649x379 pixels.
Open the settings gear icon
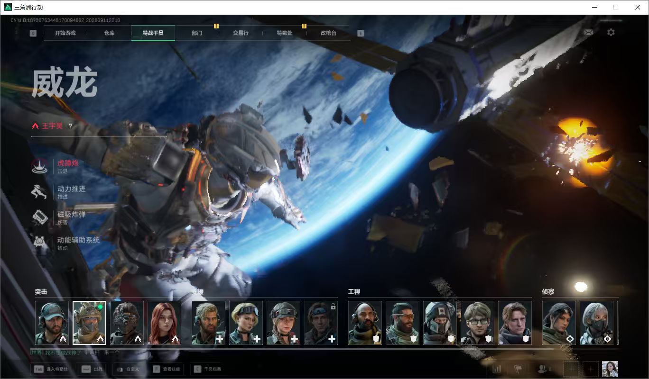611,32
